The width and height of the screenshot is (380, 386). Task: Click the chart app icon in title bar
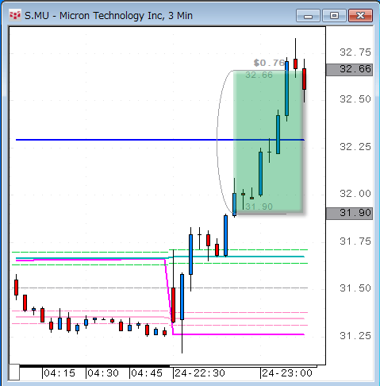15,15
